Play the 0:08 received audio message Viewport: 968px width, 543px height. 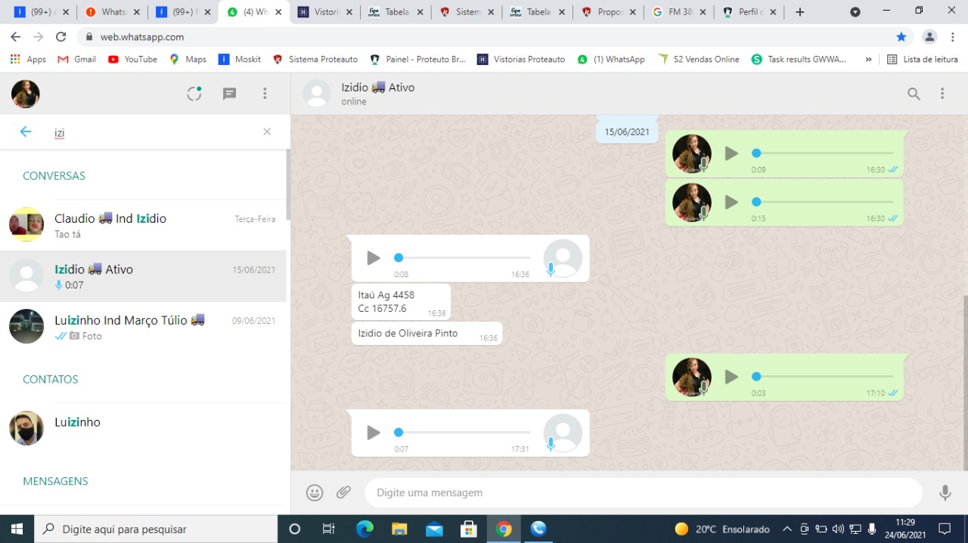pos(373,258)
